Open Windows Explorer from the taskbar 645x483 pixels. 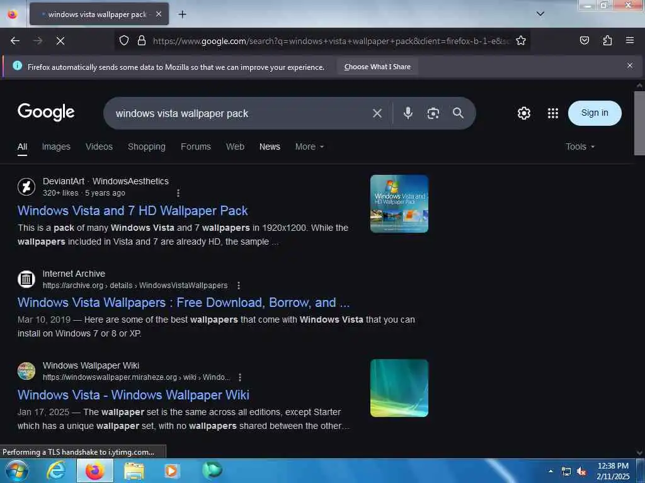(x=134, y=471)
